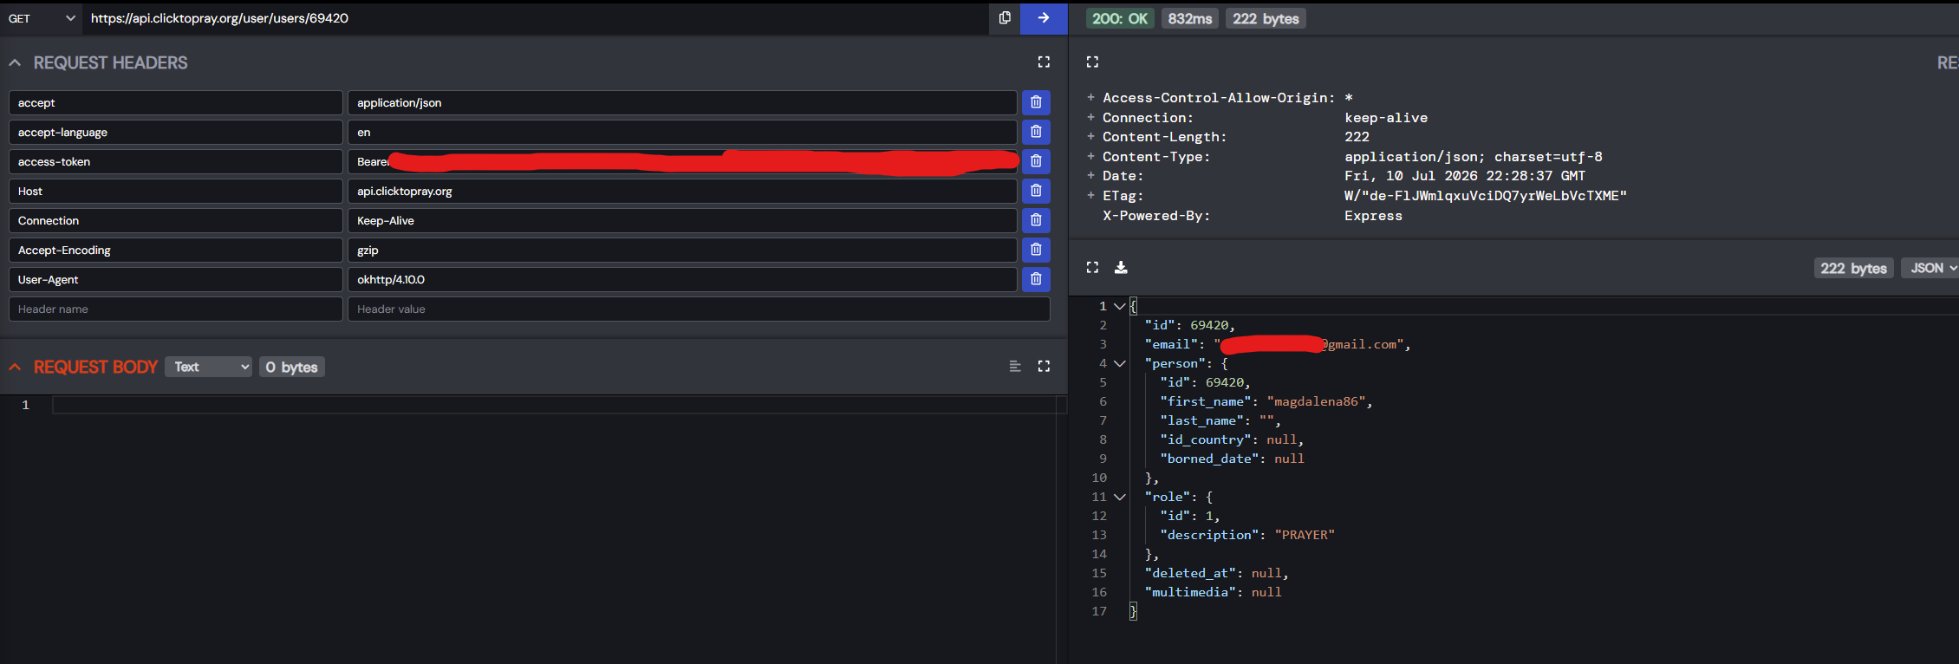Fold the "person" object on line 4

pos(1119,363)
